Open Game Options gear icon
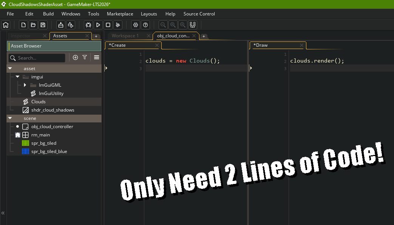Image resolution: width=394 pixels, height=225 pixels. 136,25
